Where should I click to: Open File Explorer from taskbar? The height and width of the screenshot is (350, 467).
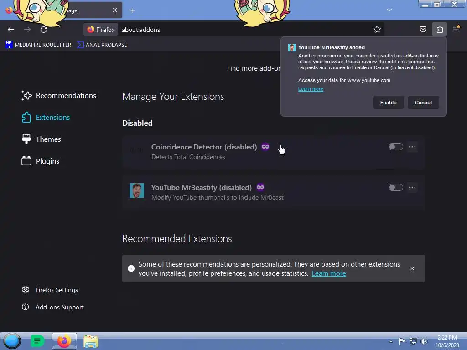(91, 341)
